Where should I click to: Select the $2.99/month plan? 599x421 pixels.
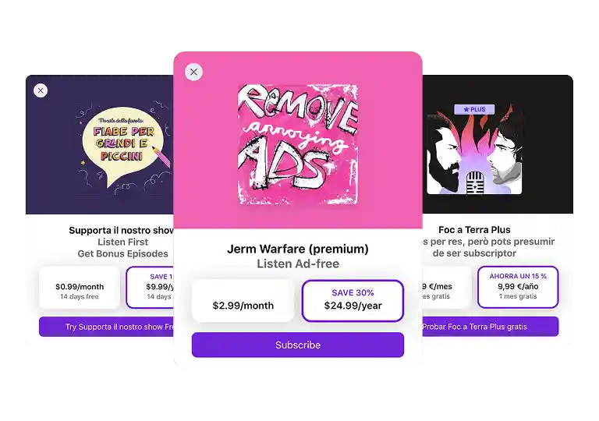click(243, 301)
